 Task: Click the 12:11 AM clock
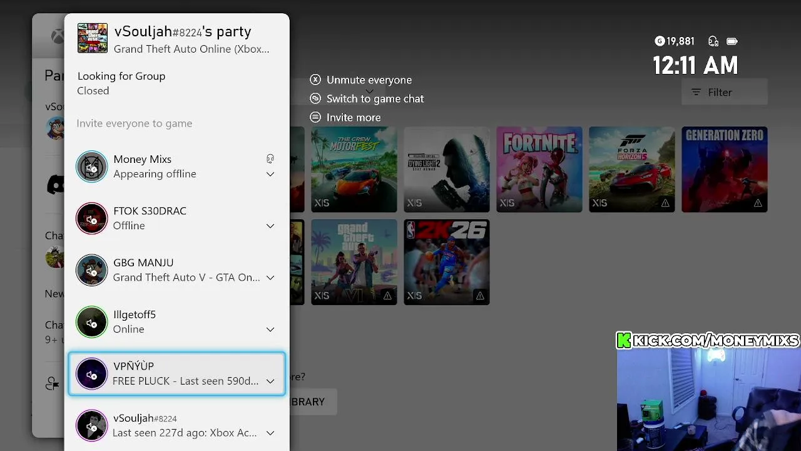[695, 65]
